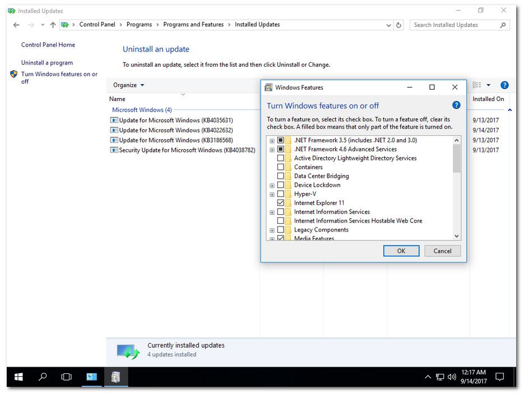524x393 pixels.
Task: Expand the Hyper-V node
Action: 272,195
